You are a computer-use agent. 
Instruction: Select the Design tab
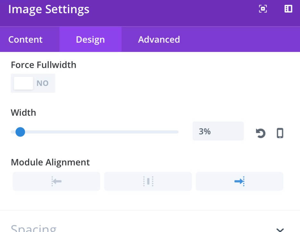[x=90, y=40]
